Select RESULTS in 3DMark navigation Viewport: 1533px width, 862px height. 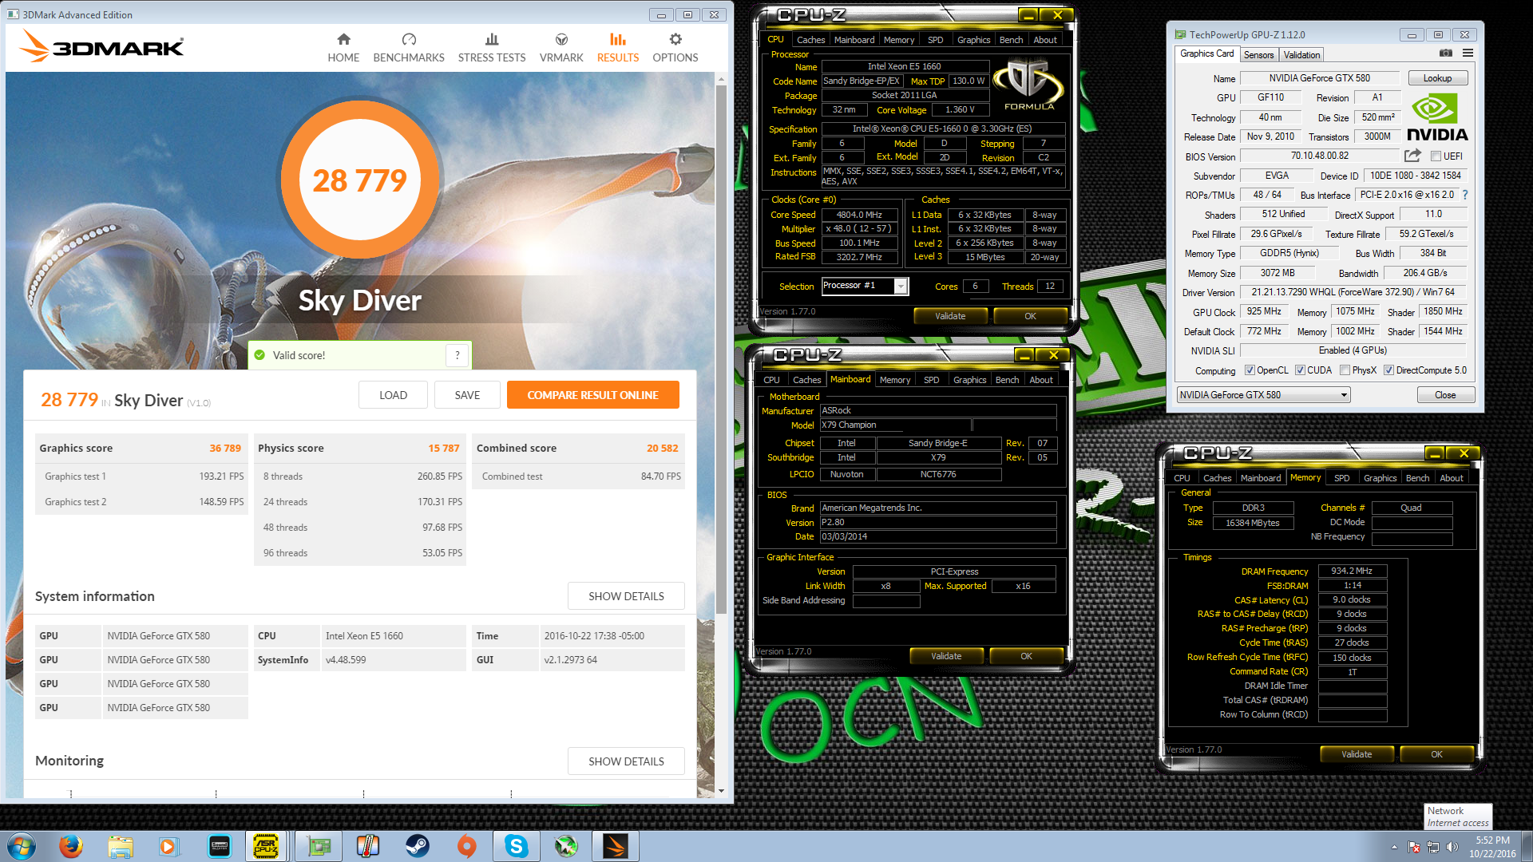click(618, 48)
